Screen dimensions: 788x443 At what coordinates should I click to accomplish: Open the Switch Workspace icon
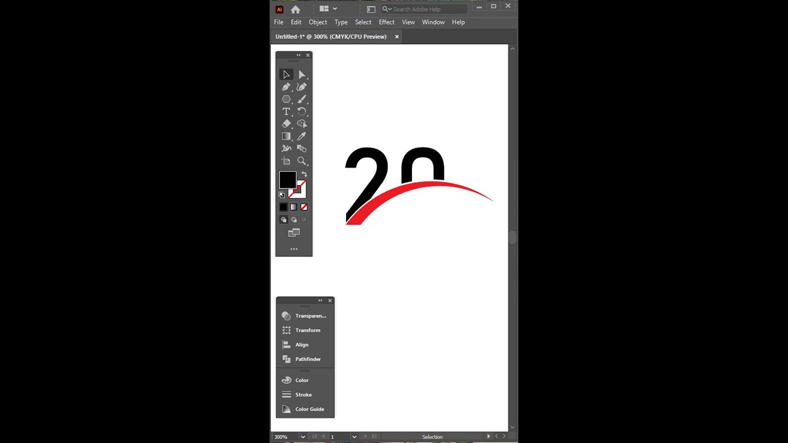pos(371,9)
